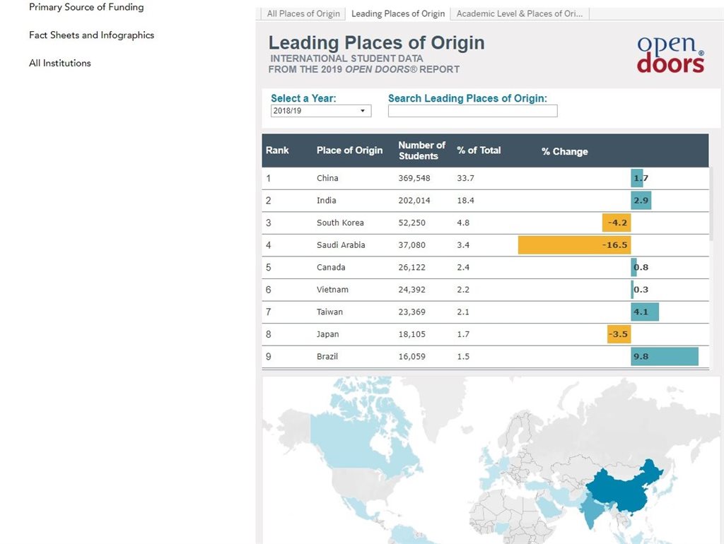Select the Saudi Arabia row label

[x=341, y=245]
